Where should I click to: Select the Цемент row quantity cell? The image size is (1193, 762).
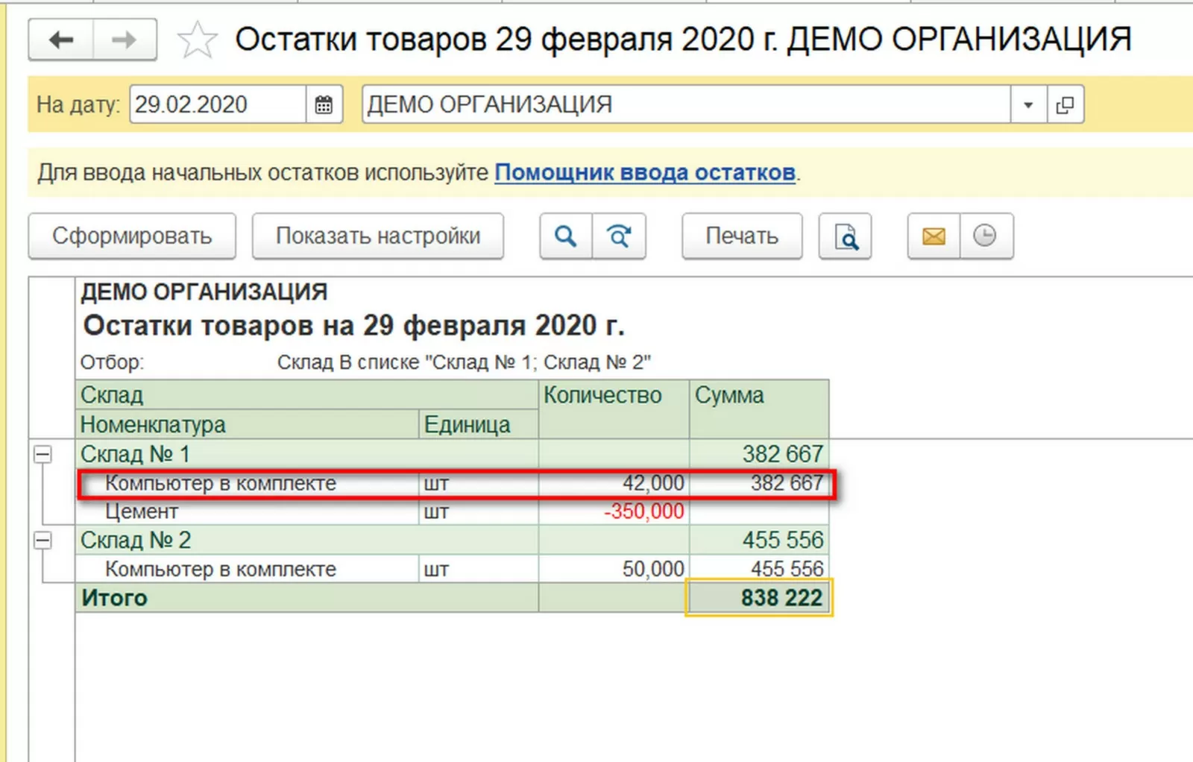(x=613, y=511)
